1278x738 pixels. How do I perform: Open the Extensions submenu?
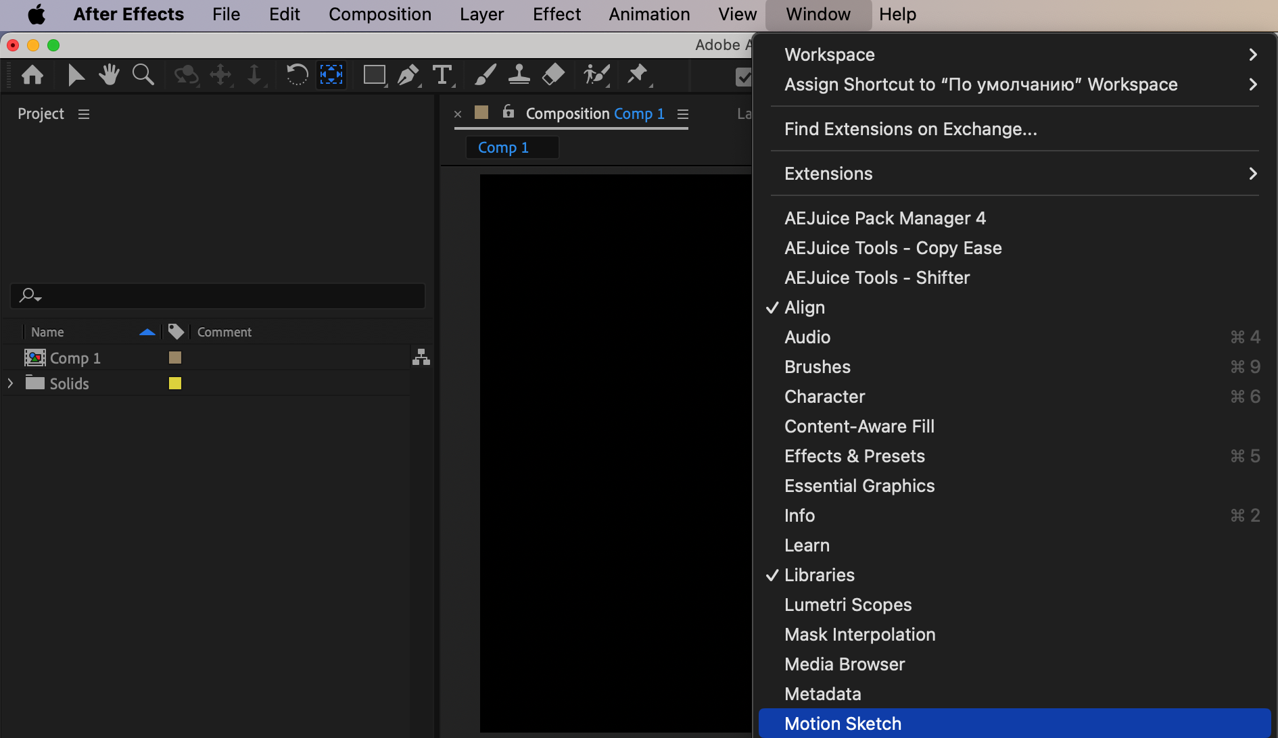(1014, 174)
